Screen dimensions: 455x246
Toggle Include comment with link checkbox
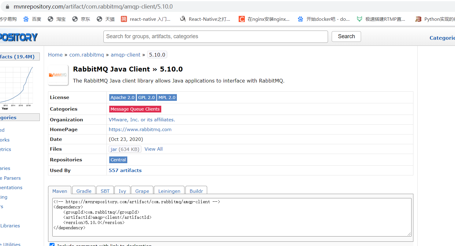(52, 245)
